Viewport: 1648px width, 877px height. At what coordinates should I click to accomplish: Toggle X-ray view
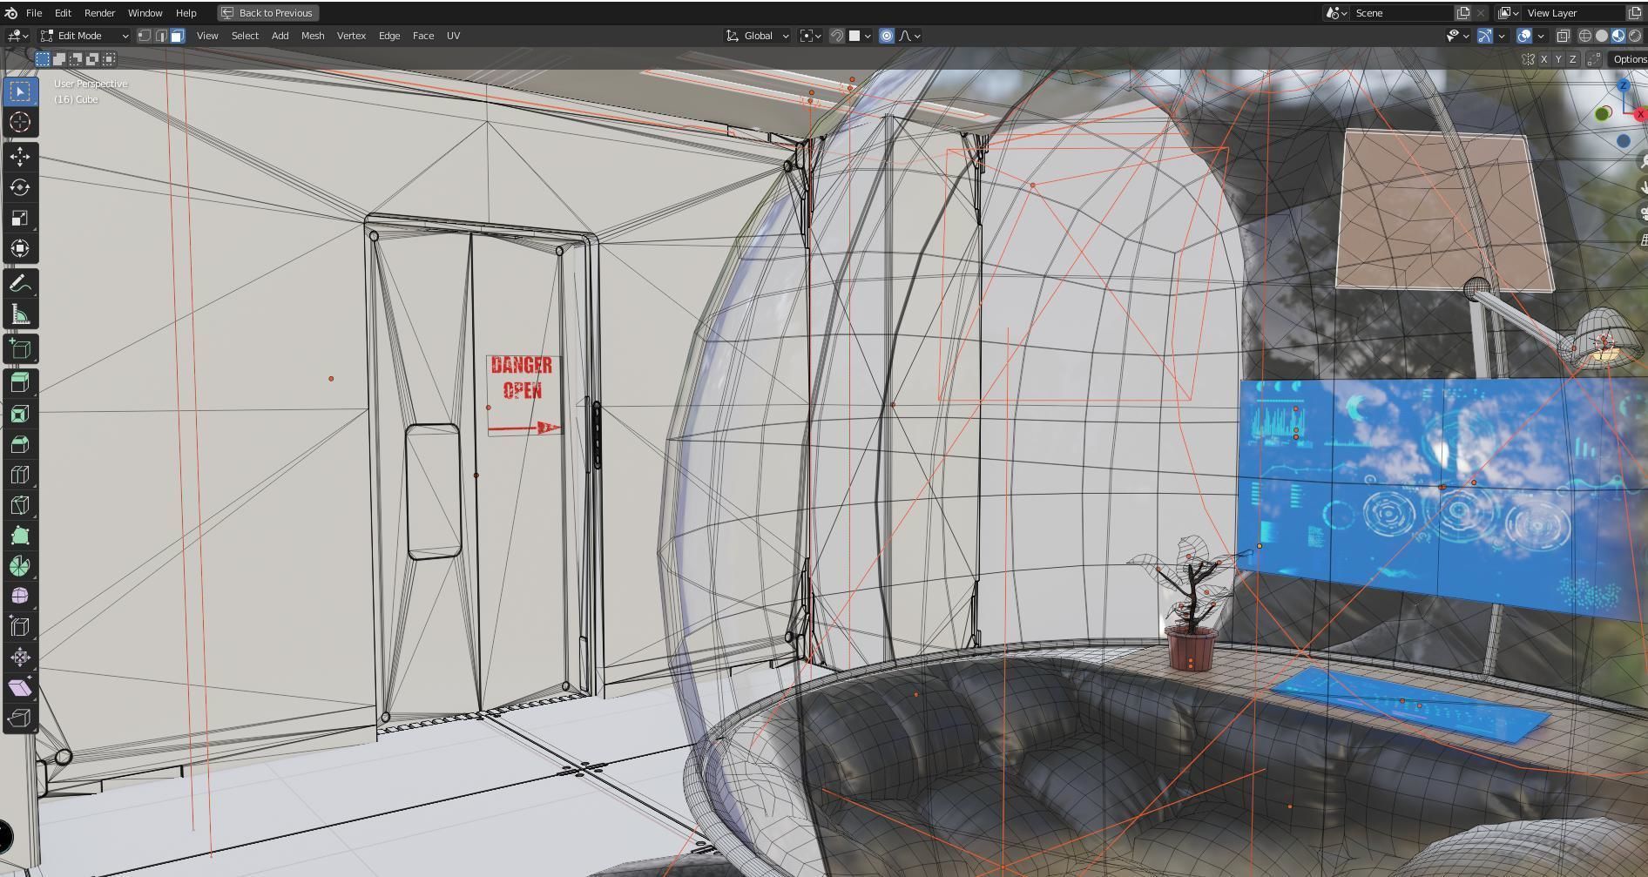[1564, 36]
